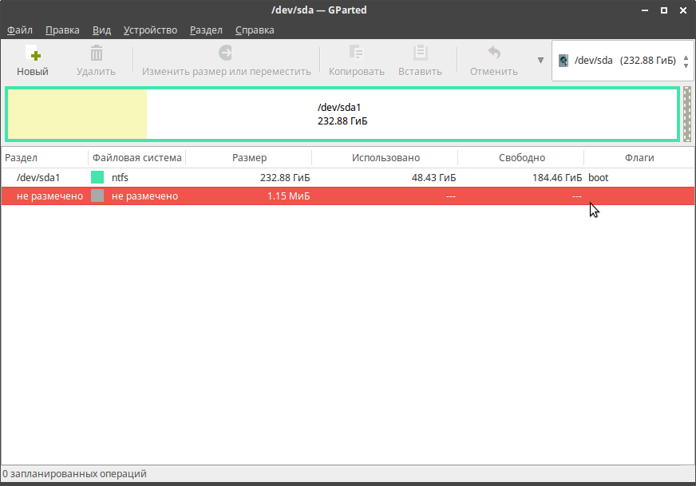The image size is (696, 486).
Task: Sort by Файловая система column header
Action: coord(136,157)
